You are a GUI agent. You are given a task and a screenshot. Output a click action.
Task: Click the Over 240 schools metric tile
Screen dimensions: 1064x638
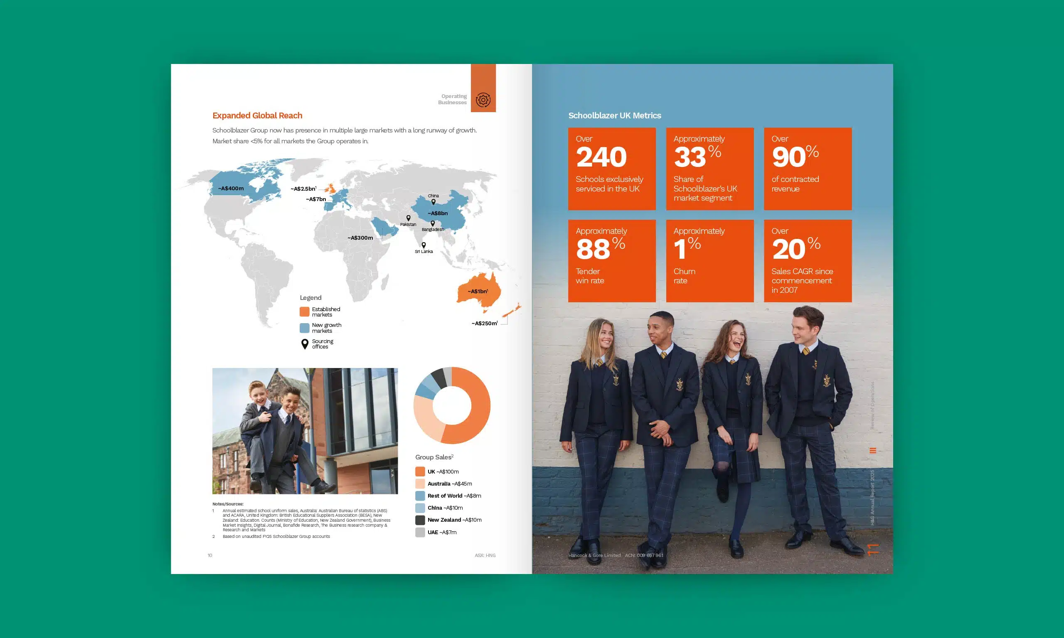click(611, 169)
